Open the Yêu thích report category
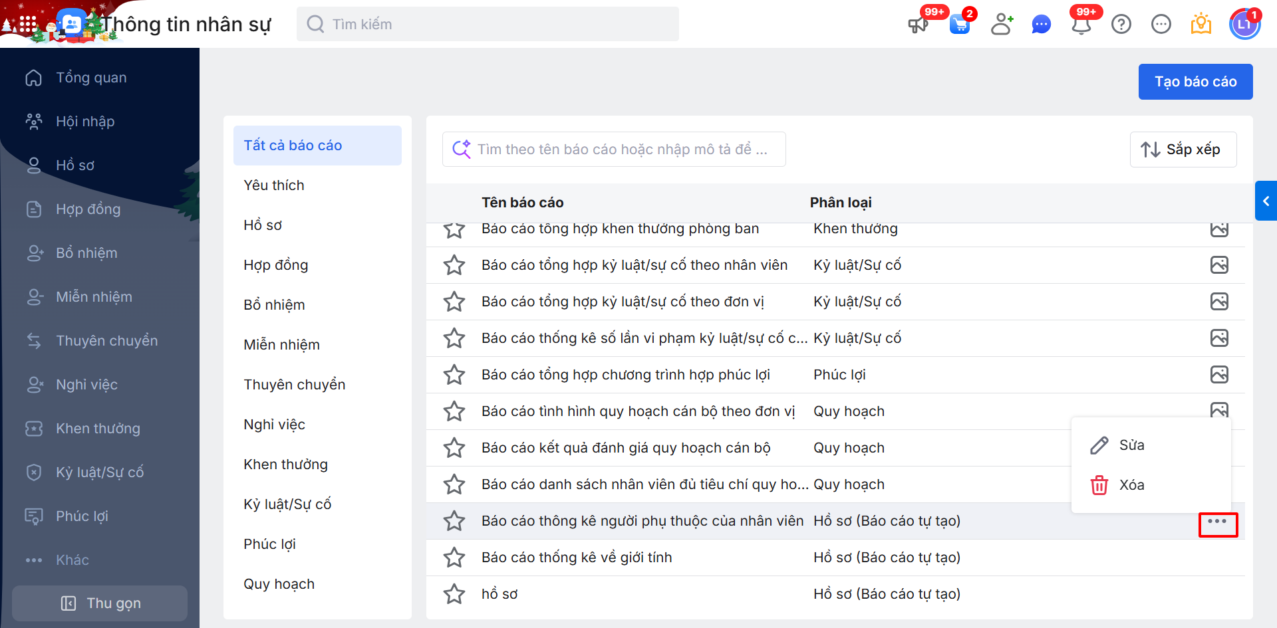The image size is (1277, 628). point(274,185)
